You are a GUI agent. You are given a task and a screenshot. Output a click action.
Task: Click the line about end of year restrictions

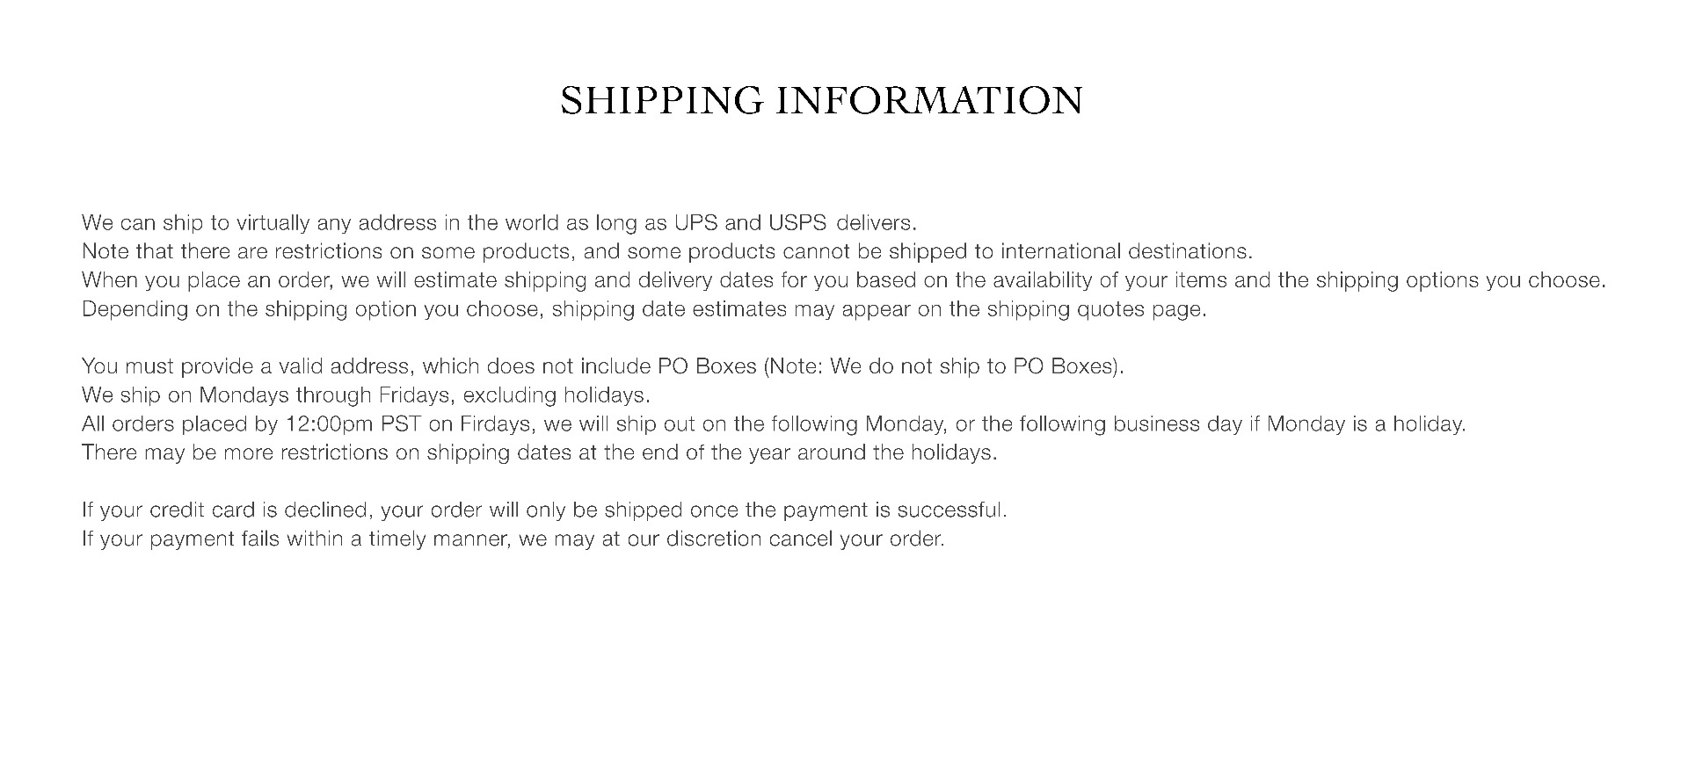point(540,453)
